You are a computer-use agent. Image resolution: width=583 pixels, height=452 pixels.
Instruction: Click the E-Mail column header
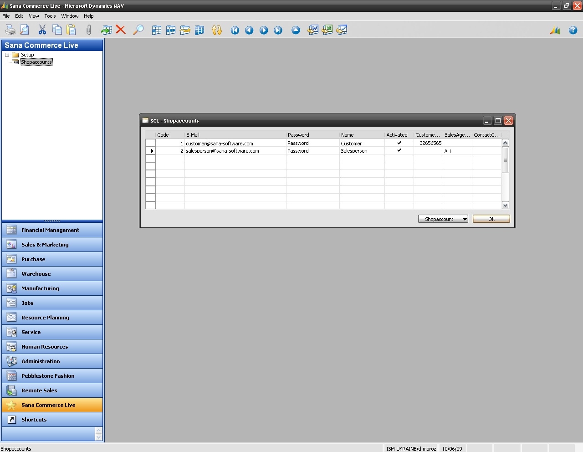coord(235,135)
